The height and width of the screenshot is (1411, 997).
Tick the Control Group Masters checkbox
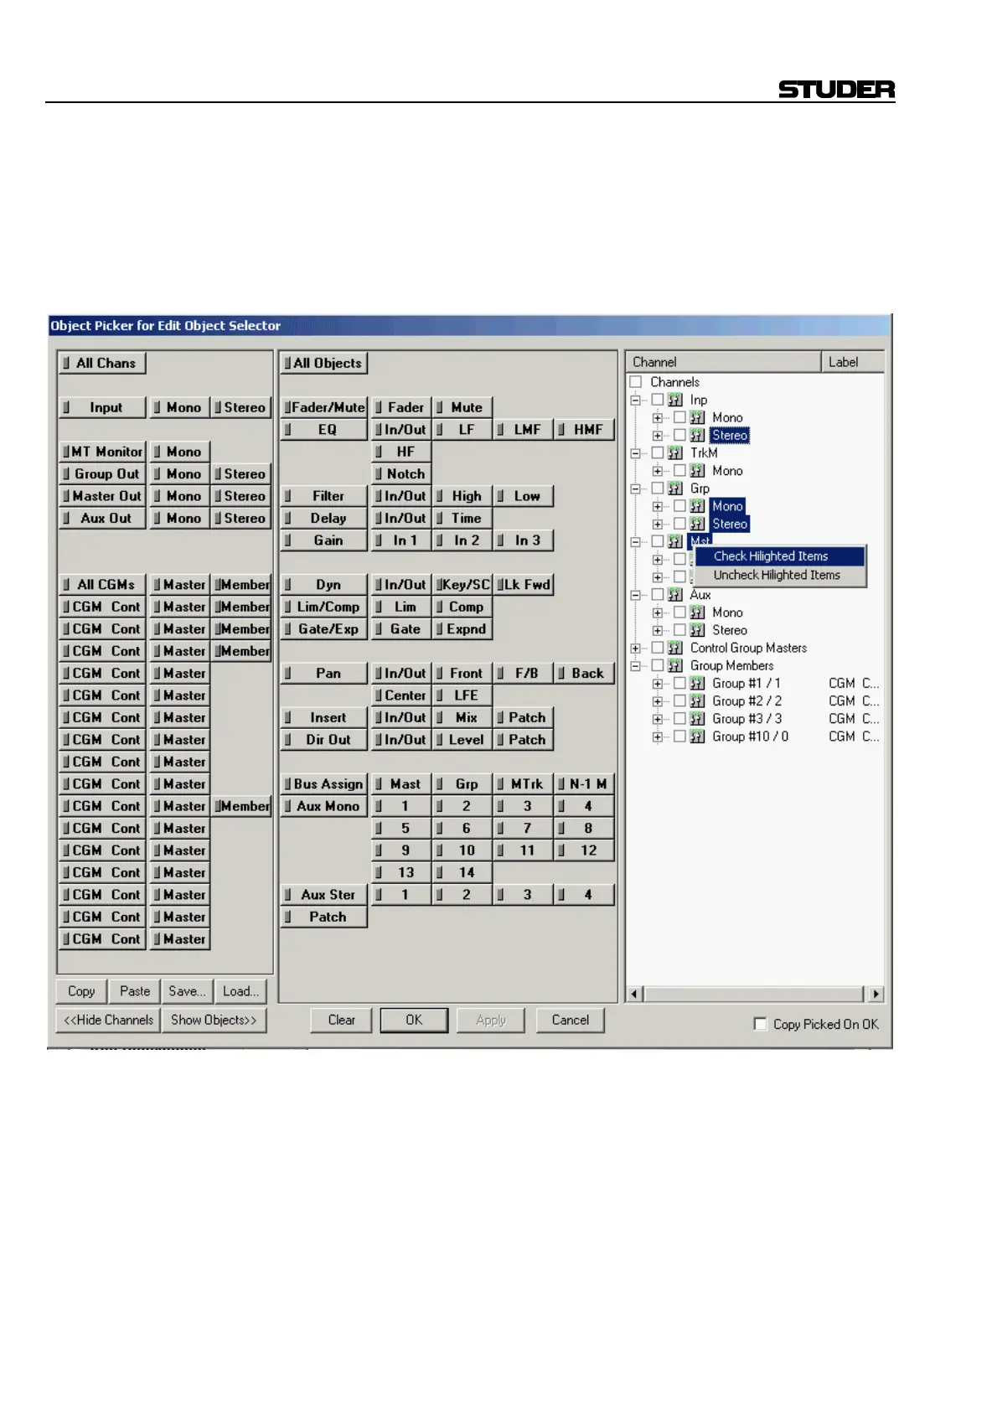click(x=658, y=648)
